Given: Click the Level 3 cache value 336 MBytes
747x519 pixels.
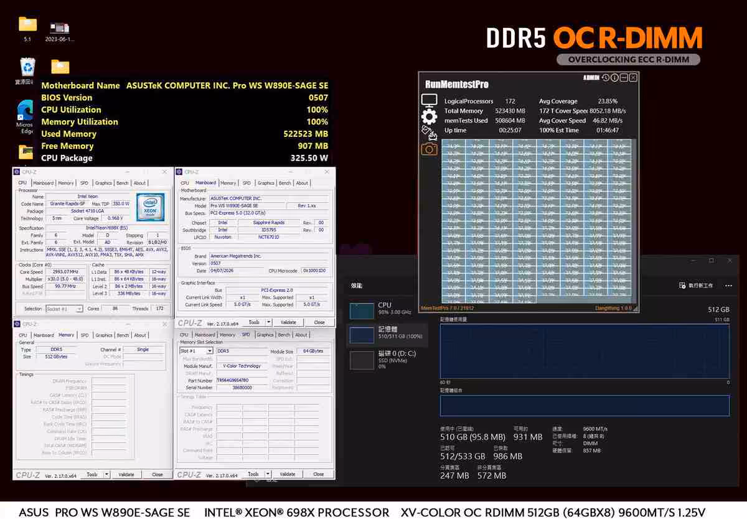Looking at the screenshot, I should [x=129, y=294].
